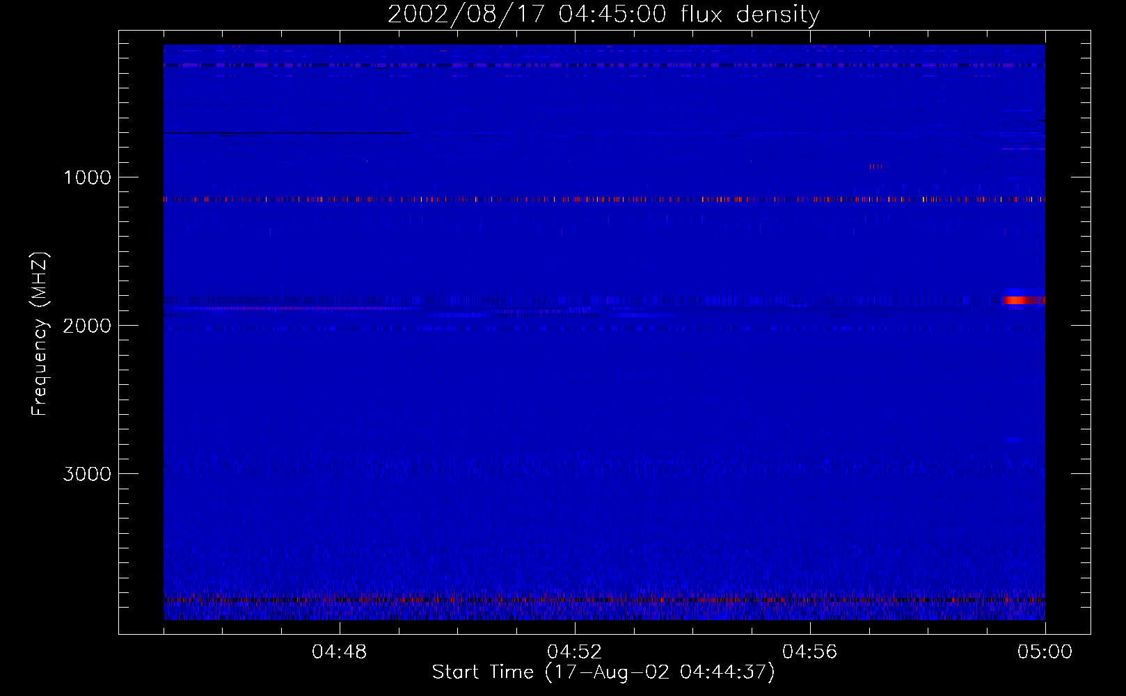The width and height of the screenshot is (1126, 696).
Task: Click the 'Frequency (MHZ)' y-axis label
Action: pos(40,334)
